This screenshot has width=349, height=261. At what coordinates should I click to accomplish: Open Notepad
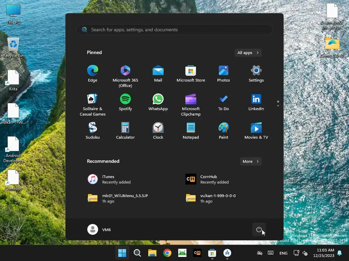tap(191, 131)
